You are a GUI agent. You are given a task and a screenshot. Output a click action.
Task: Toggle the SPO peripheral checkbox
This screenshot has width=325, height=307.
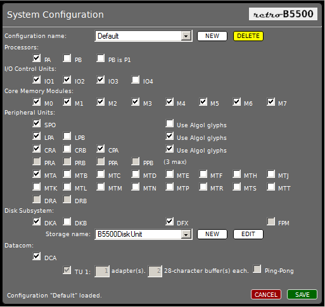pyautogui.click(x=37, y=123)
